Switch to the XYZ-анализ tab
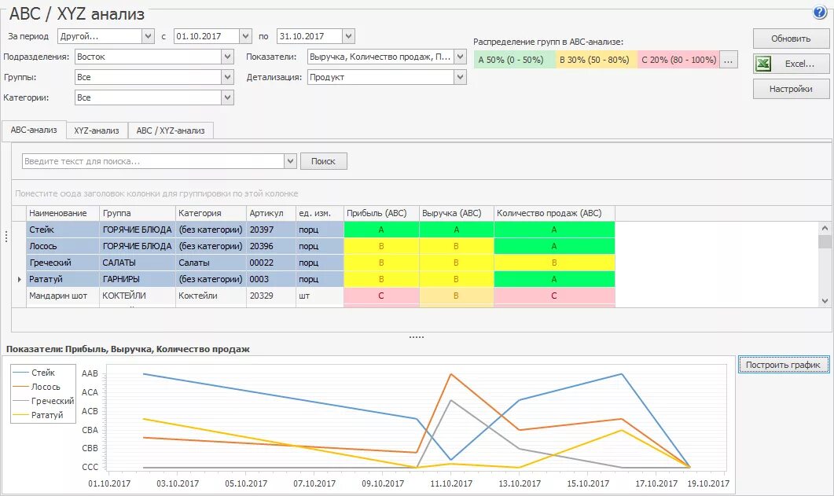The height and width of the screenshot is (496, 834). tap(97, 130)
